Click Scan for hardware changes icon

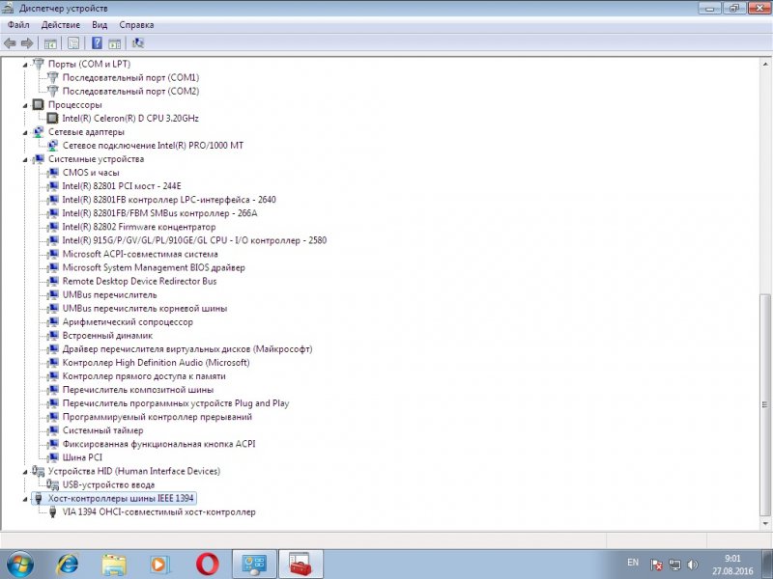pyautogui.click(x=138, y=43)
